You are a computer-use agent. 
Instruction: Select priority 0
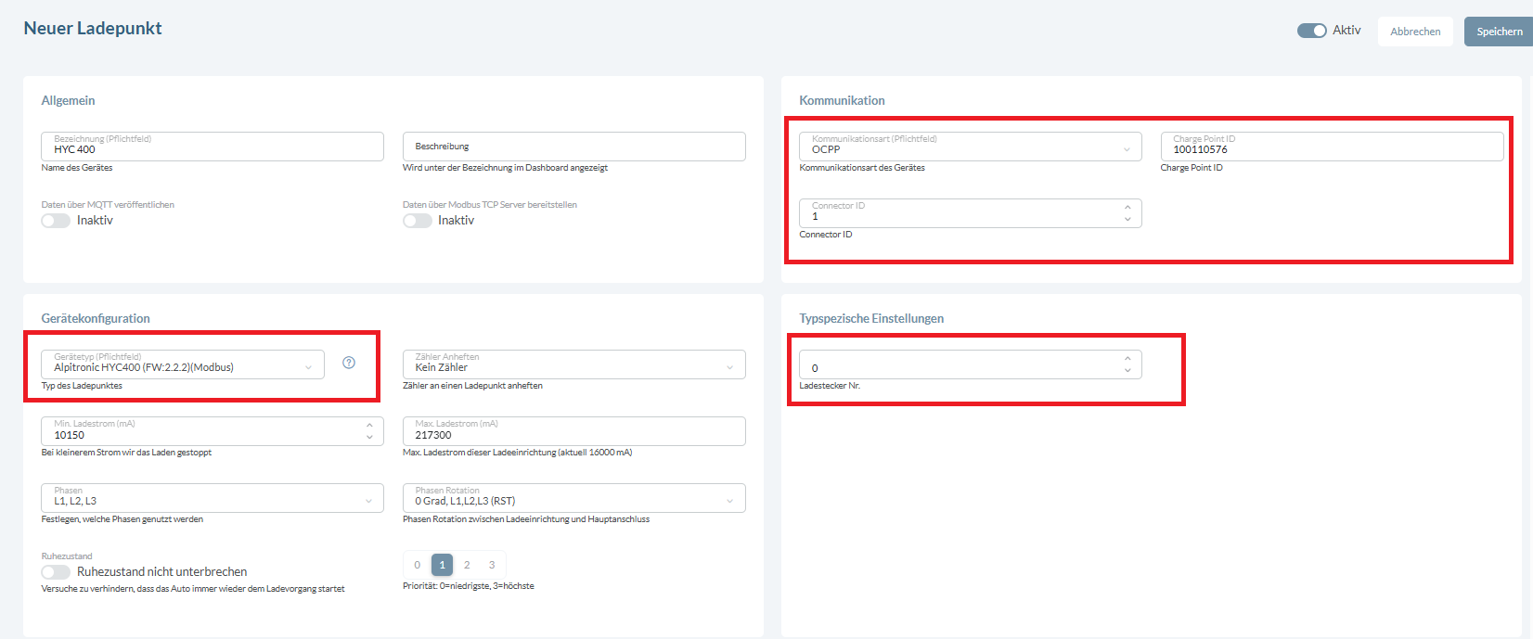click(418, 565)
